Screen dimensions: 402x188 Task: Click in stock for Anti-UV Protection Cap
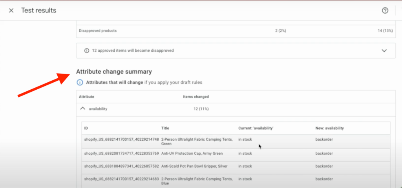245,154
